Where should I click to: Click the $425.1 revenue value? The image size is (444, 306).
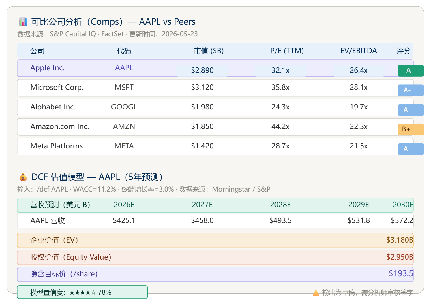click(124, 221)
